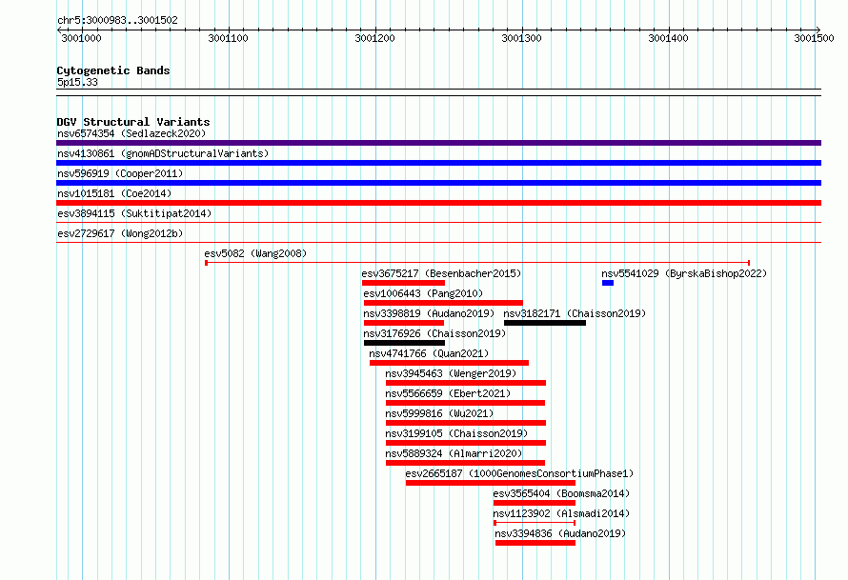
Task: Click the DGV Structural Variants track title
Action: pyautogui.click(x=133, y=122)
